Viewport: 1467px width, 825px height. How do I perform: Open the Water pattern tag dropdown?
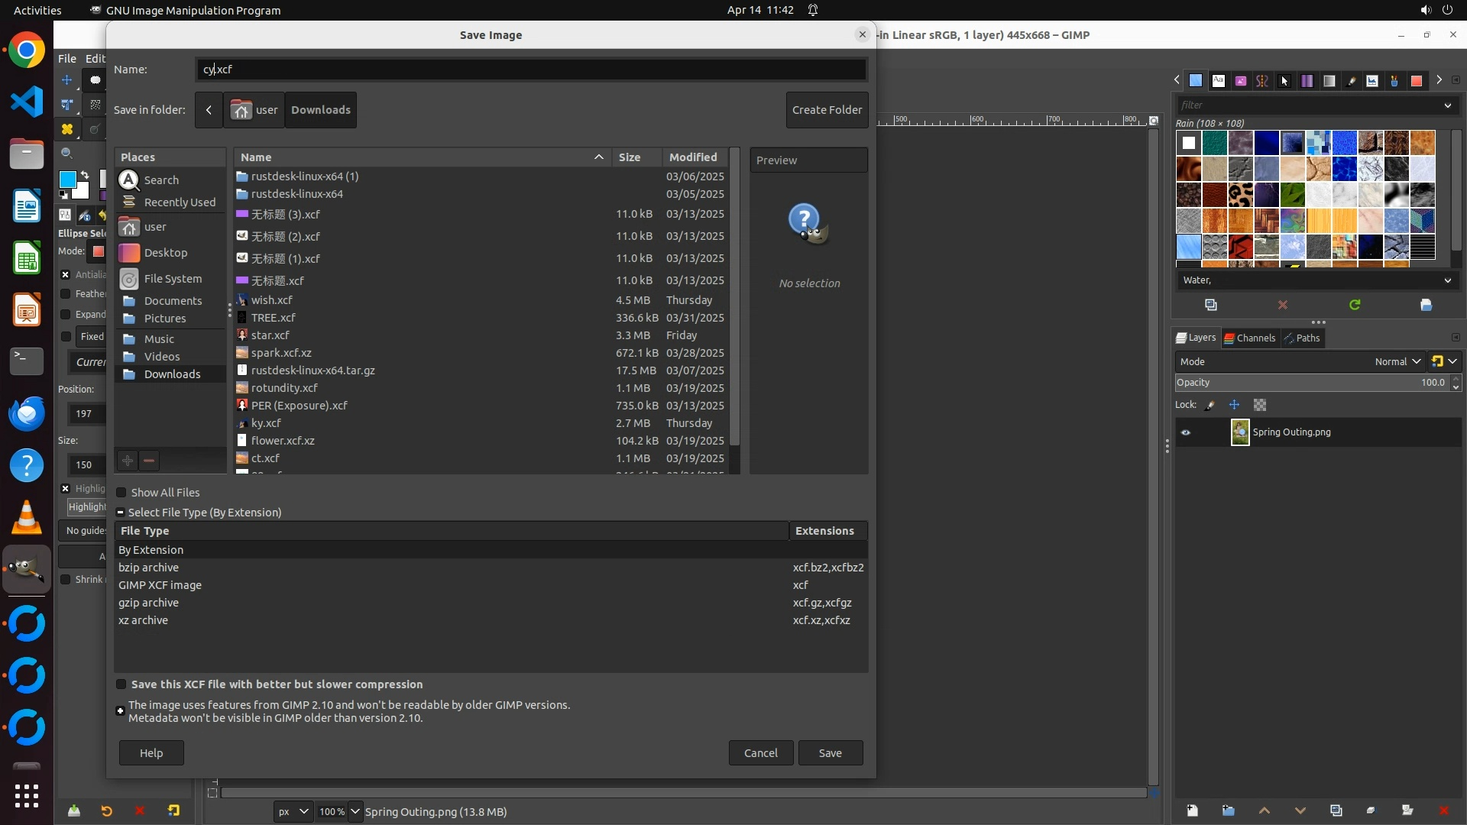pyautogui.click(x=1447, y=280)
